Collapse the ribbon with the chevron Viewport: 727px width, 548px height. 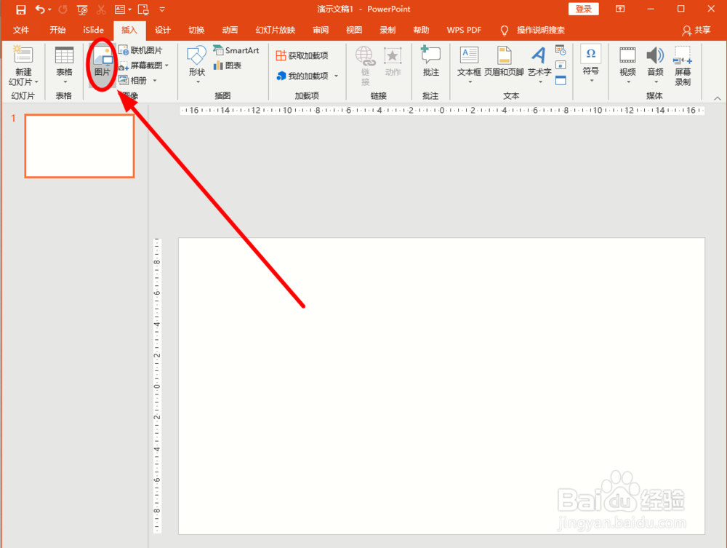pyautogui.click(x=718, y=98)
